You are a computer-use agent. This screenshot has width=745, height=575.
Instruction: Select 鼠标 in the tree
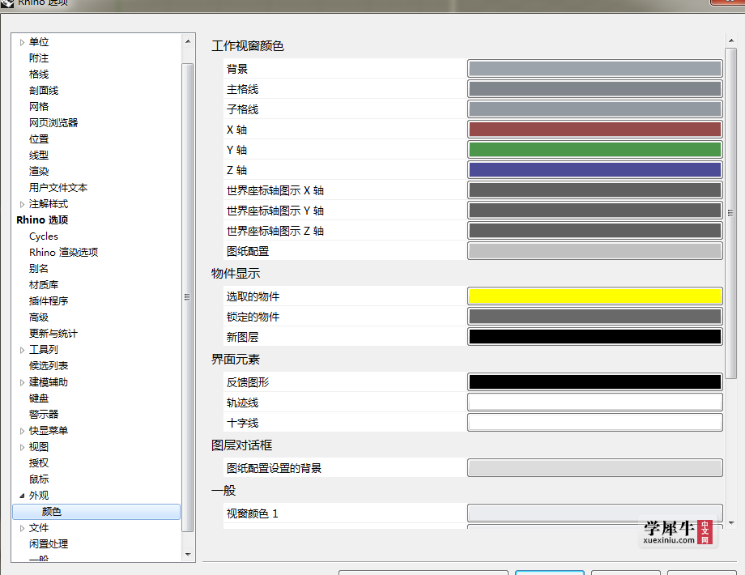coord(39,479)
